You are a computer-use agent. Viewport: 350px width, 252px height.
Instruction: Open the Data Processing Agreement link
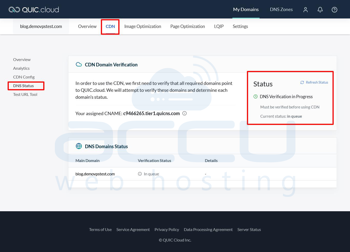pos(208,229)
